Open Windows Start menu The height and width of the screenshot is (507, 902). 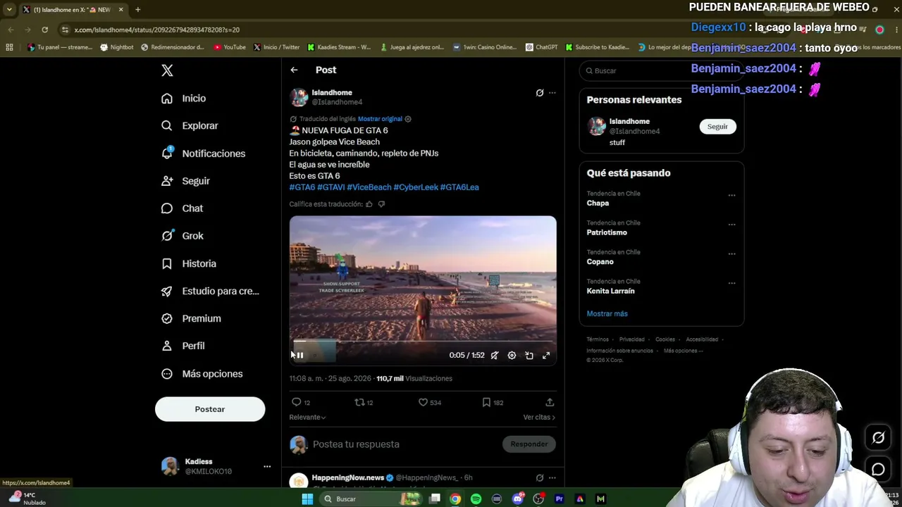tap(307, 499)
